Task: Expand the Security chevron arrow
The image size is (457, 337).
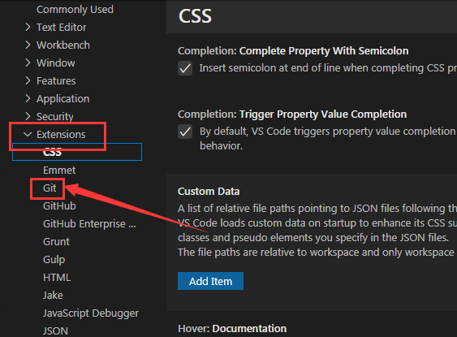Action: coord(28,116)
